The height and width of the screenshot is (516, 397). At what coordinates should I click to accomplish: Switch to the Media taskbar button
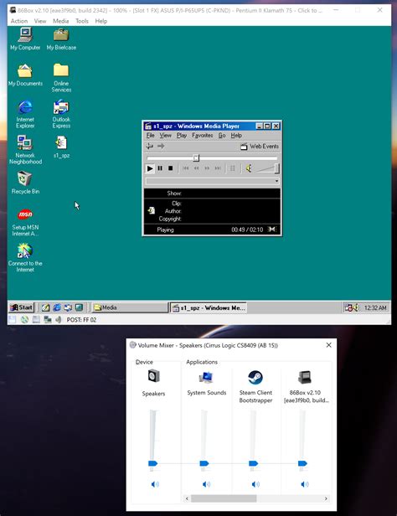(x=130, y=307)
